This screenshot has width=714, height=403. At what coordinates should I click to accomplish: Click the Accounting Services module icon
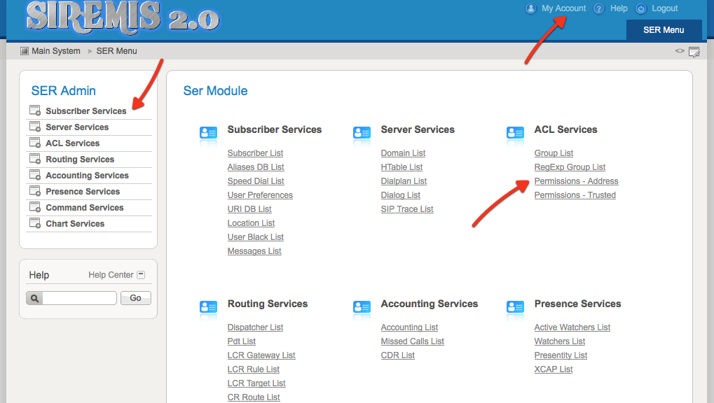362,308
